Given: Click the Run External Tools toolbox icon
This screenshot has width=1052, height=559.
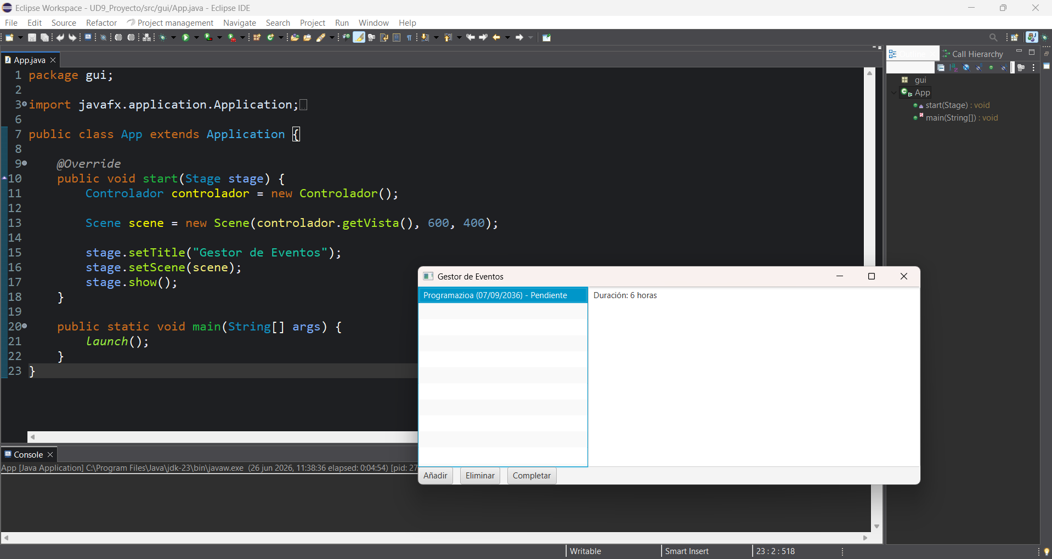Looking at the screenshot, I should [232, 37].
